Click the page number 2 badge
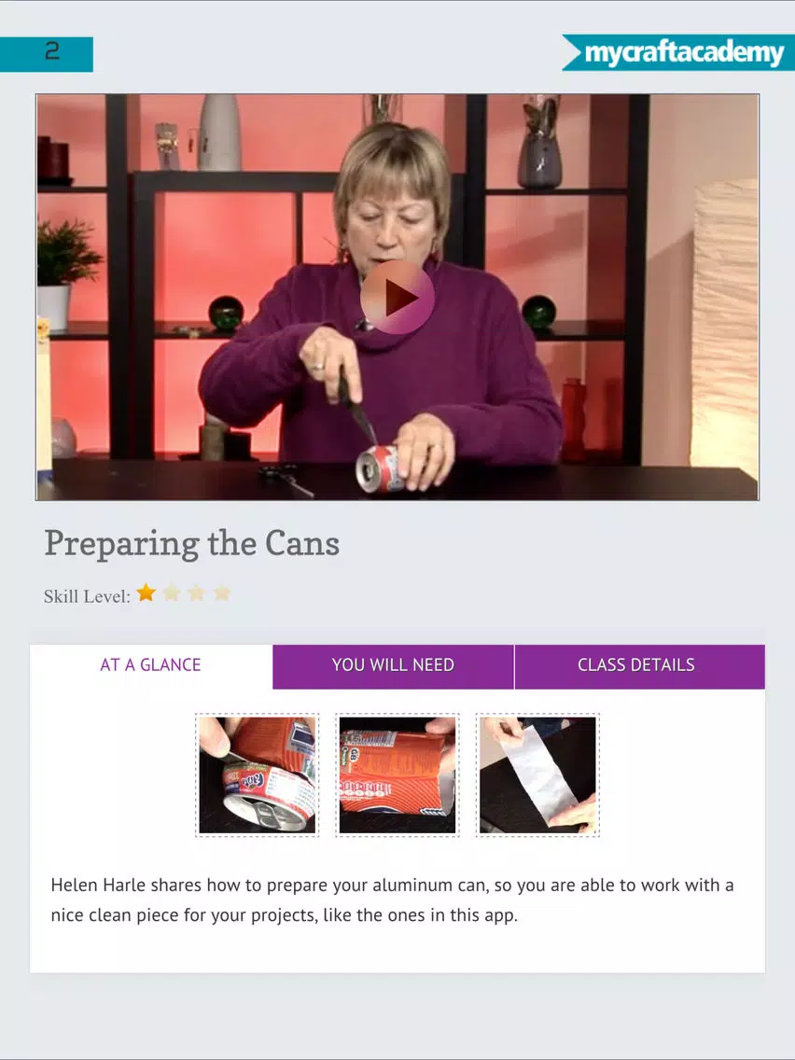The height and width of the screenshot is (1060, 795). tap(46, 54)
